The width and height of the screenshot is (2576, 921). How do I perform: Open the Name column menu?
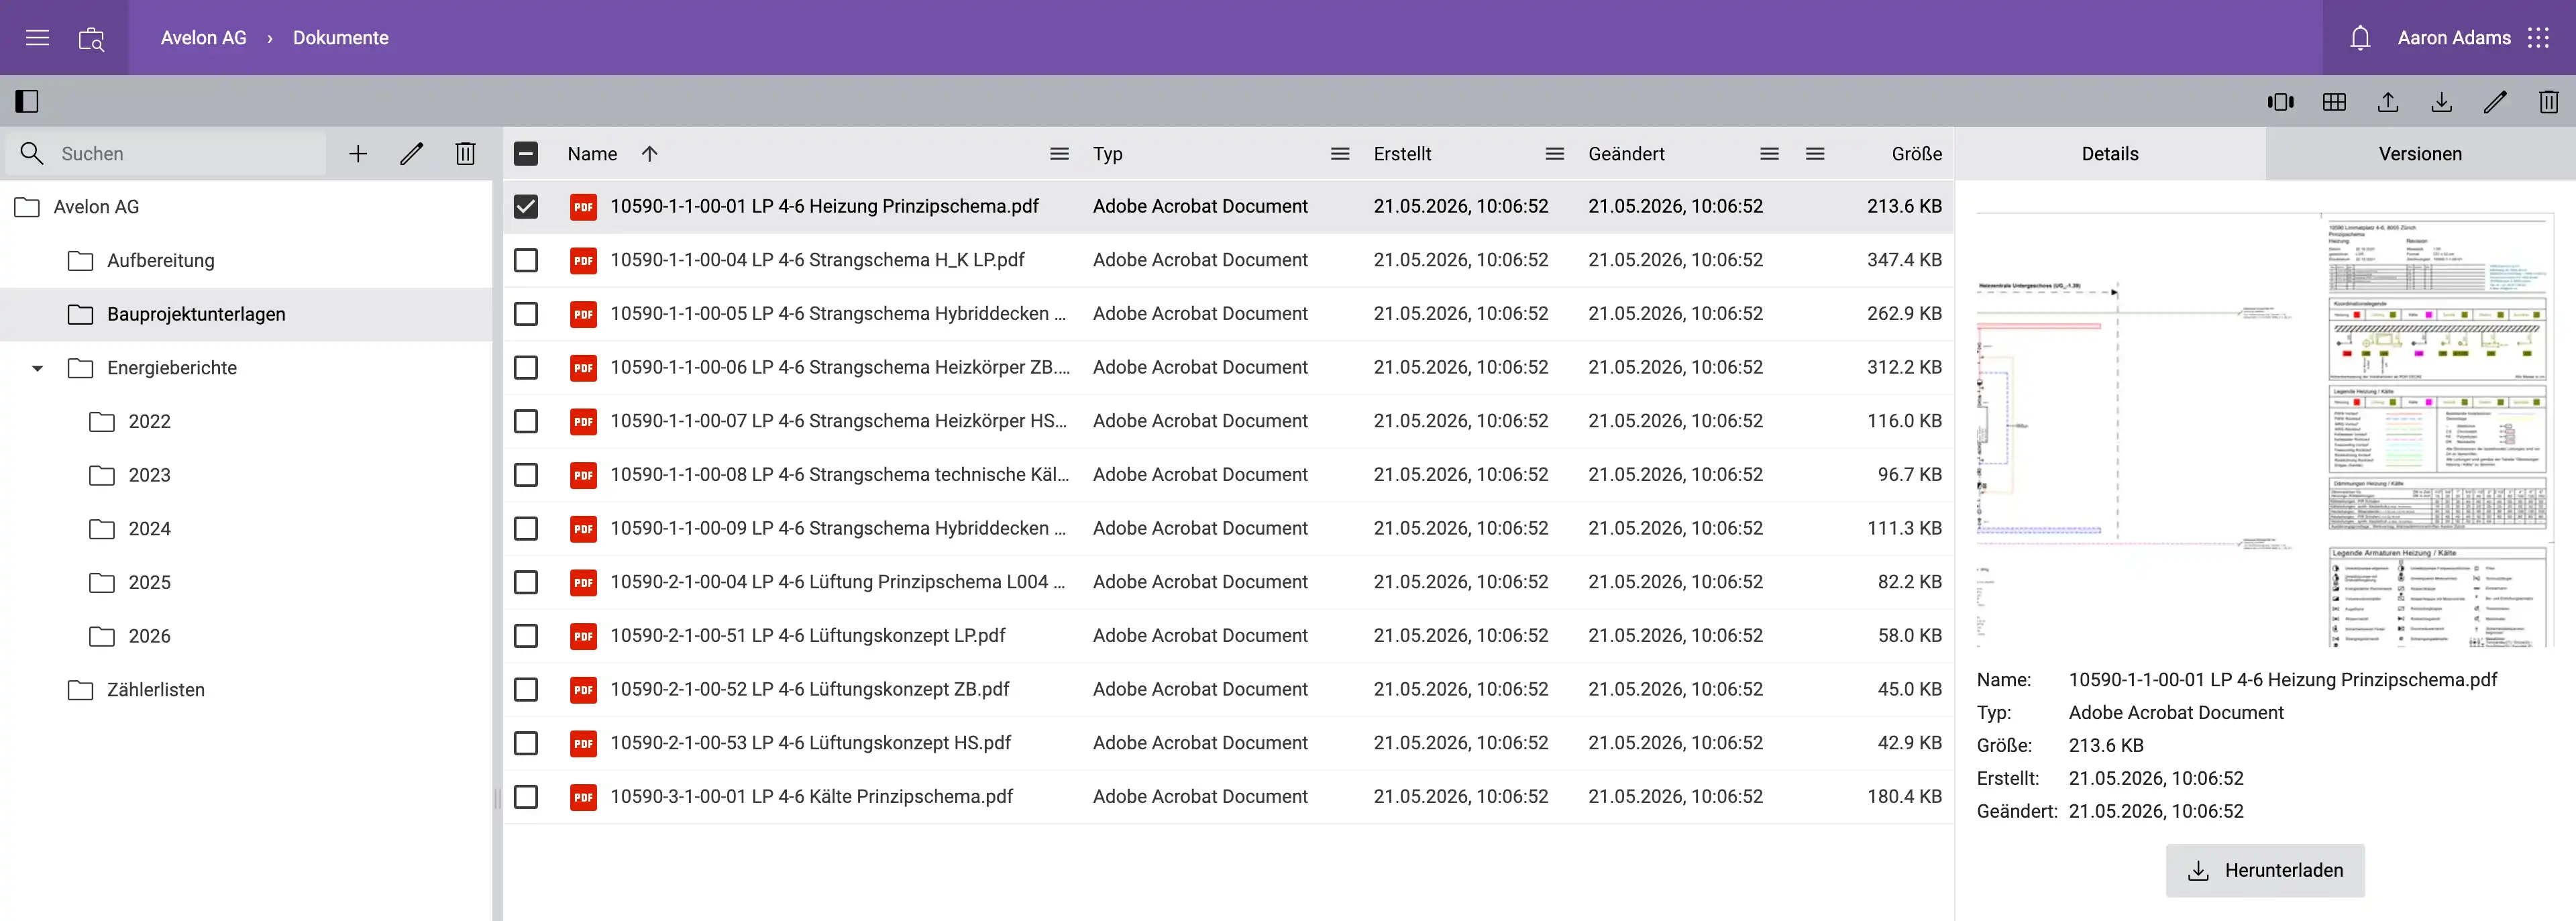(1059, 154)
